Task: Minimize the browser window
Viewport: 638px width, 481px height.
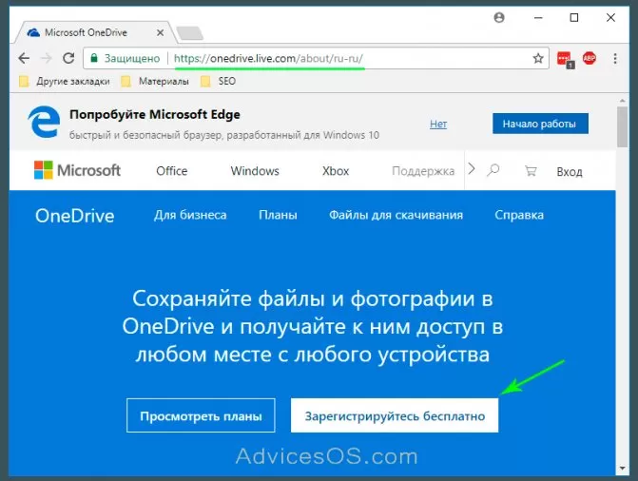Action: coord(538,18)
